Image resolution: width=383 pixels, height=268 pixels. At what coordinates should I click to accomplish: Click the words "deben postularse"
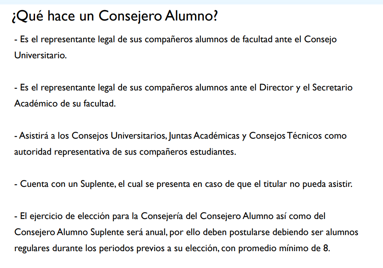tap(244, 232)
